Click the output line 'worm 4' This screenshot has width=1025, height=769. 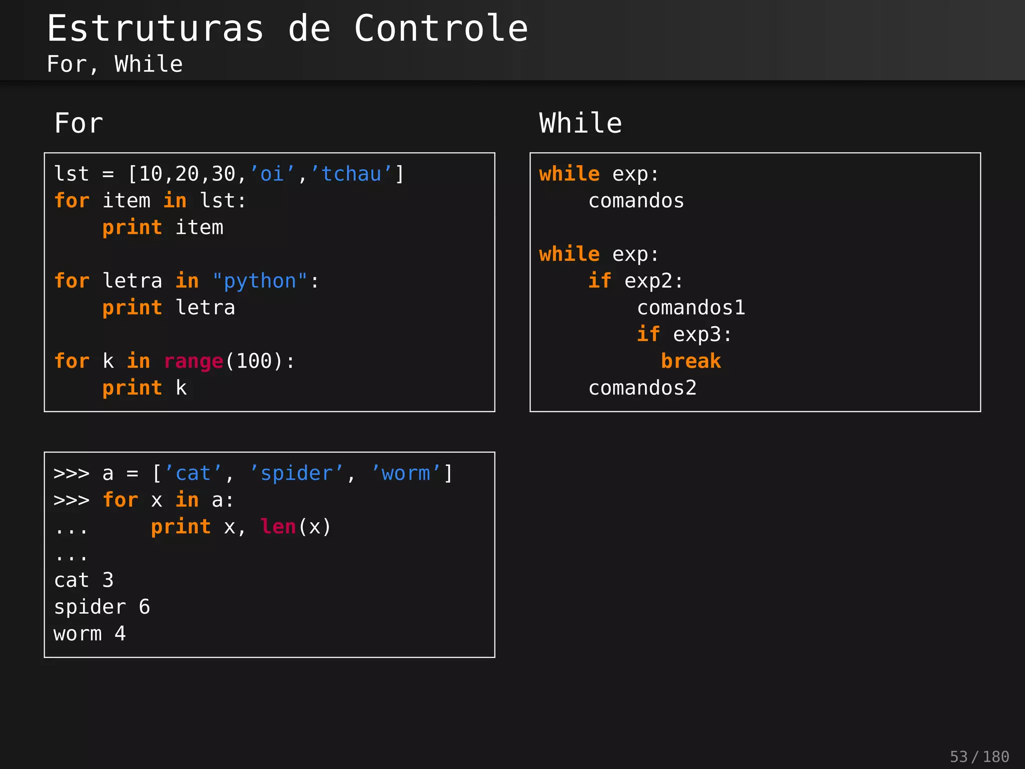pyautogui.click(x=90, y=634)
